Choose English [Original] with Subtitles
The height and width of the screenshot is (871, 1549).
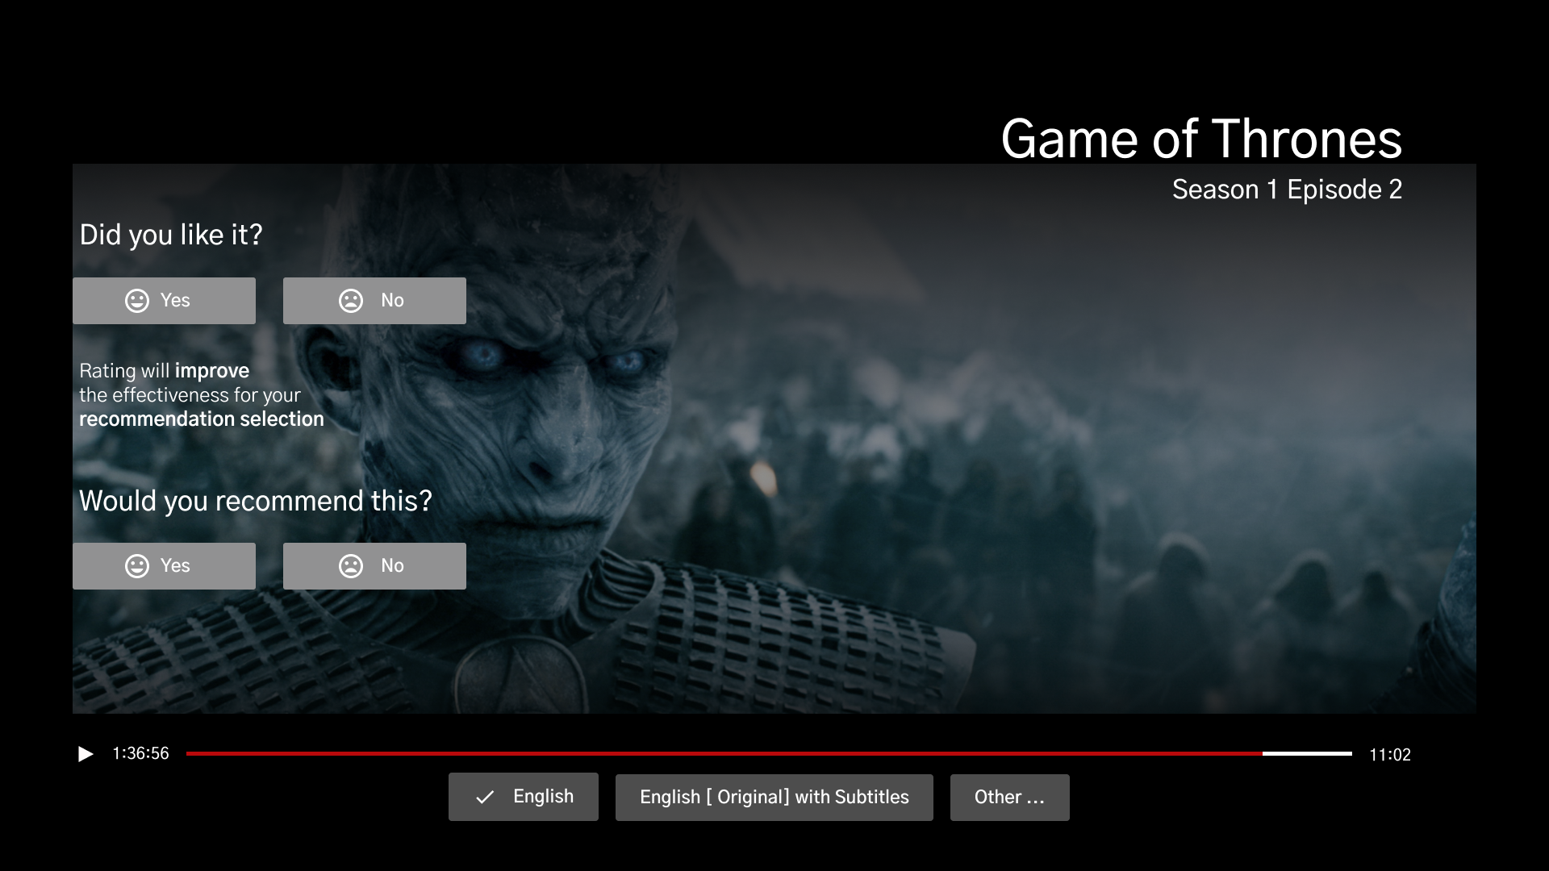click(x=774, y=798)
